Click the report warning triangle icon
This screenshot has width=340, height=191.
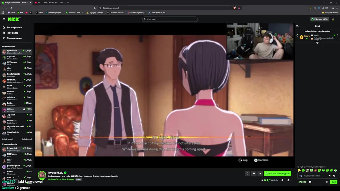coord(288,180)
